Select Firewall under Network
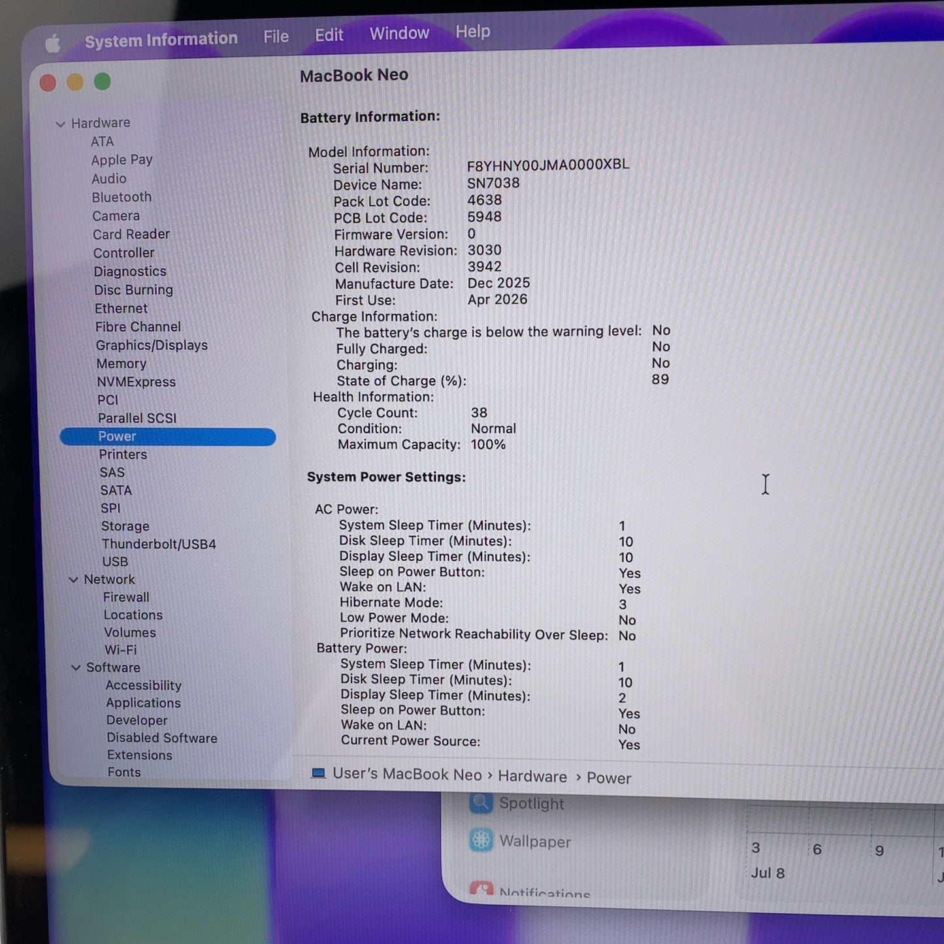Screen dimensions: 944x944 pos(126,597)
